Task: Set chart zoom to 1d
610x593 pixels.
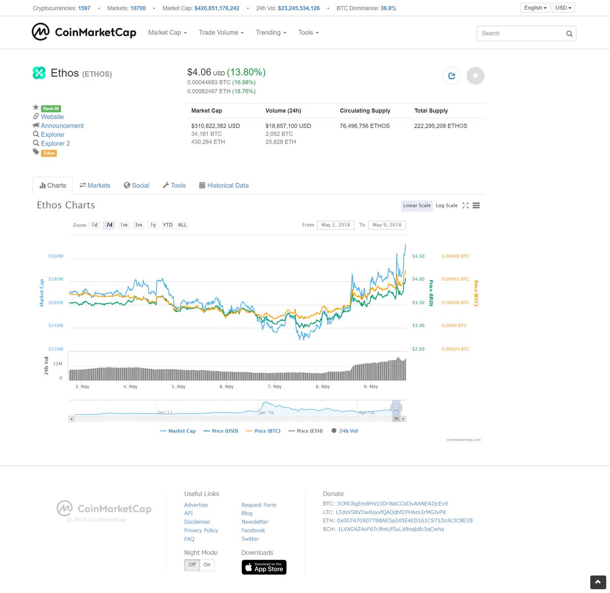Action: 95,225
